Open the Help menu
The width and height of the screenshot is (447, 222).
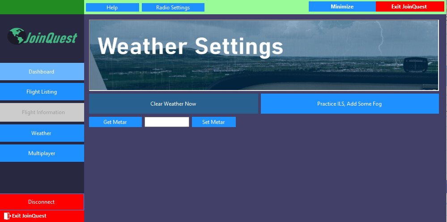[x=112, y=8]
